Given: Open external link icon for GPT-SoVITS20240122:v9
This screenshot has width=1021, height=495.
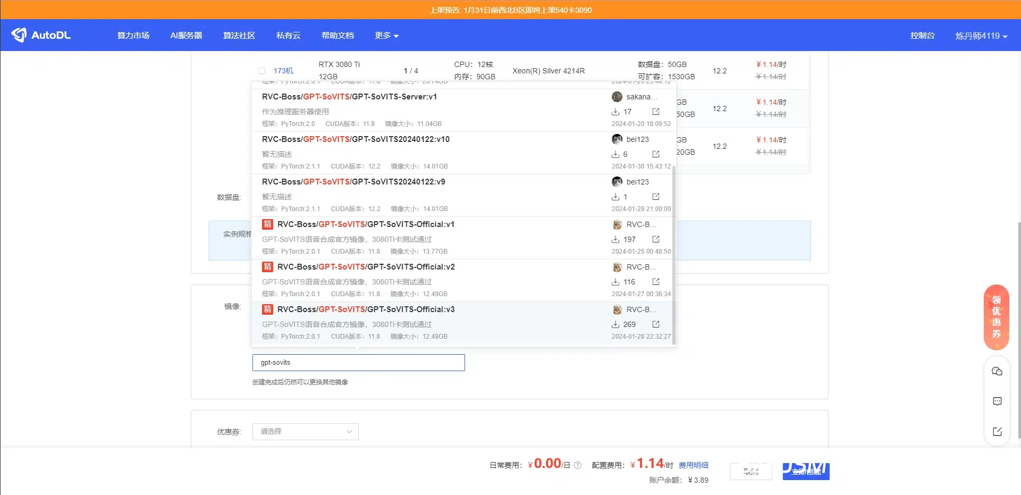Looking at the screenshot, I should [656, 197].
